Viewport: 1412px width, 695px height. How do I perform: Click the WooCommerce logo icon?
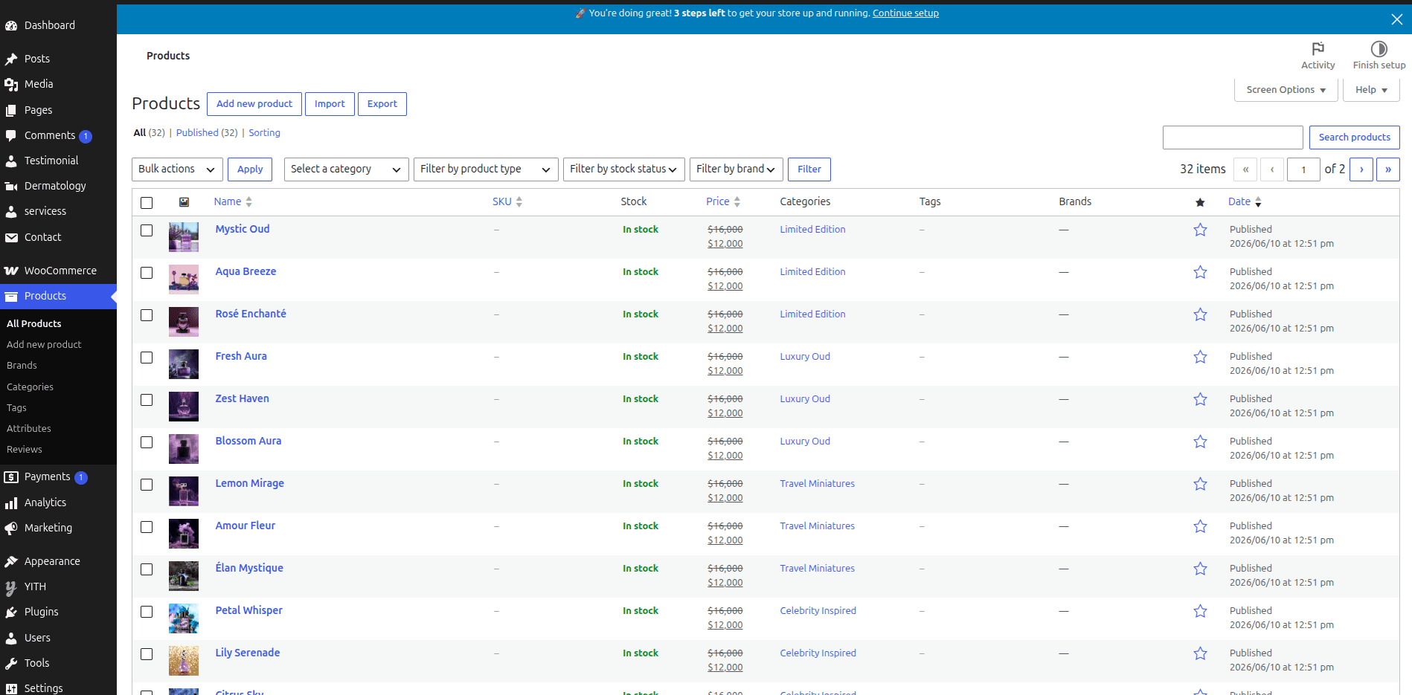click(x=11, y=271)
